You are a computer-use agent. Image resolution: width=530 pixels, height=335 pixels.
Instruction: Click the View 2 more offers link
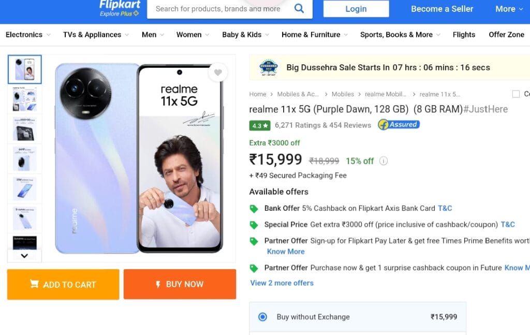tap(282, 283)
